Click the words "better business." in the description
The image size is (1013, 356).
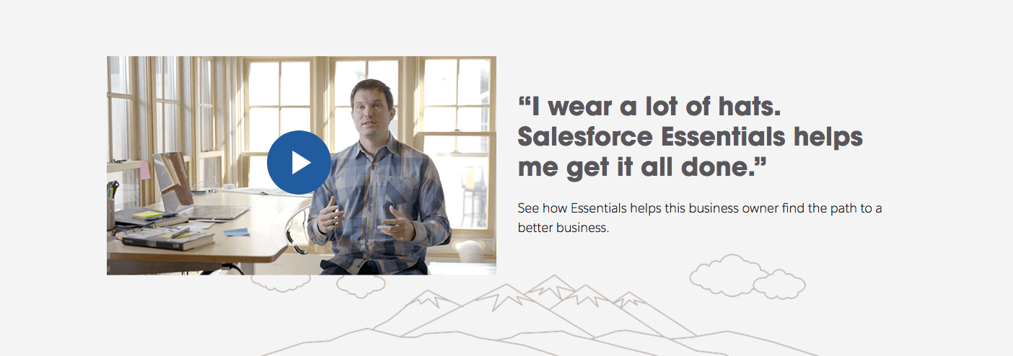coord(563,228)
